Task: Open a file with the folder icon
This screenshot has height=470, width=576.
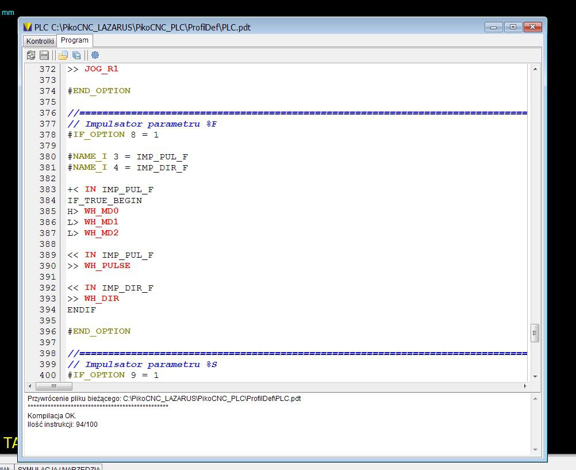Action: 63,55
